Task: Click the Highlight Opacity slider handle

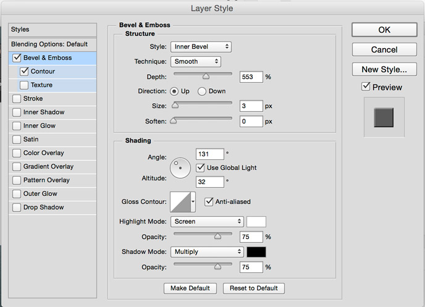Action: (x=217, y=236)
